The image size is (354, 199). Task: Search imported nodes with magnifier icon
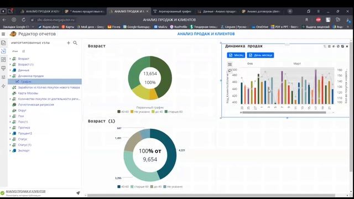(x=75, y=43)
